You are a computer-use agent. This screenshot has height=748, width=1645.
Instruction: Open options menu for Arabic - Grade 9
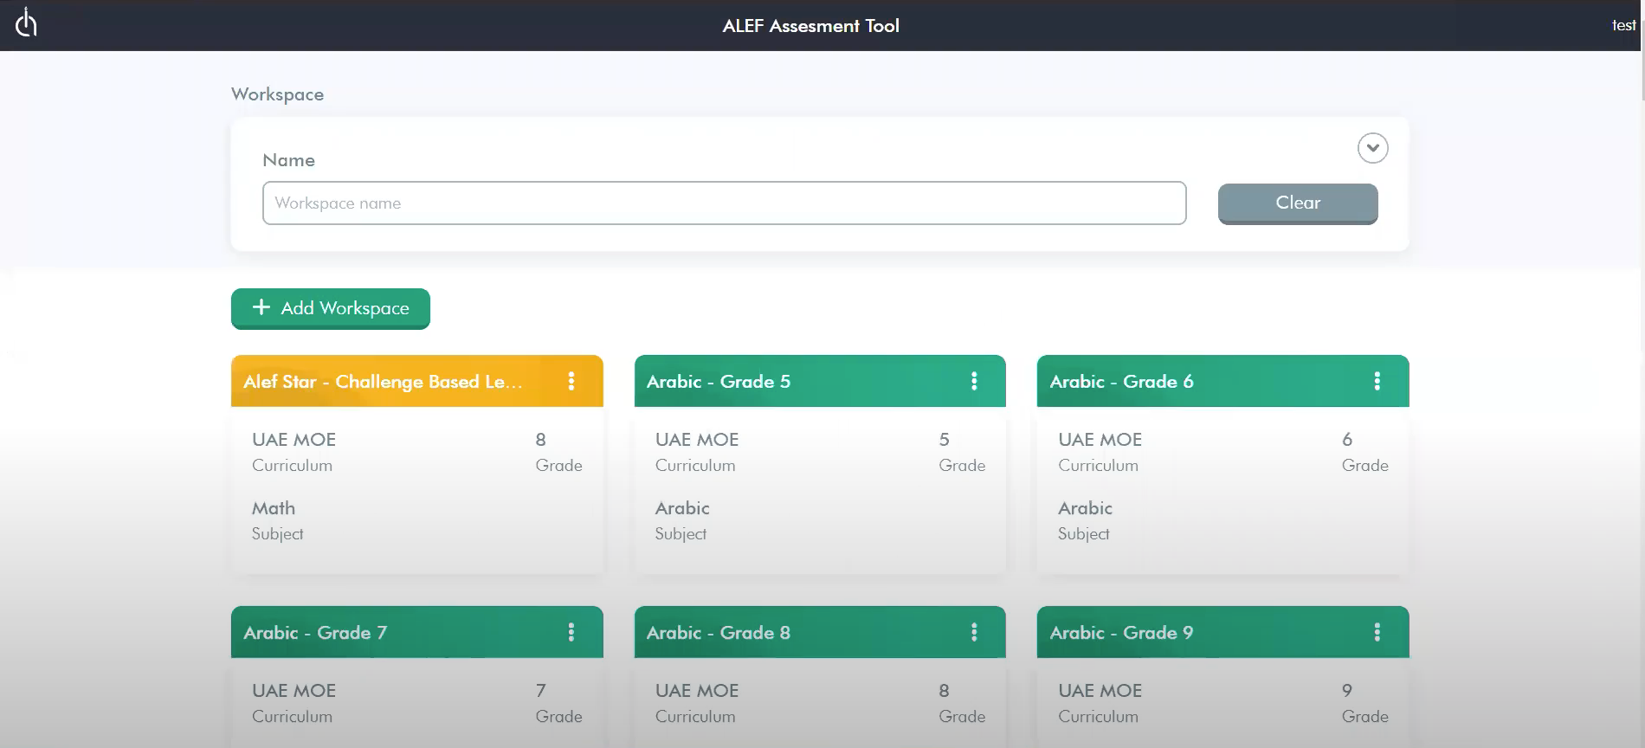[1377, 632]
